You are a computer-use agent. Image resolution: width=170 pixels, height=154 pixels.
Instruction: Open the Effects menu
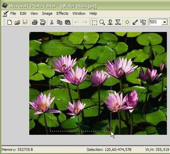62,13
